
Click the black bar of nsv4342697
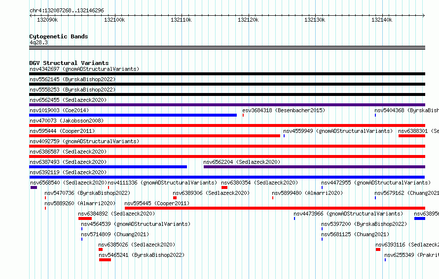click(227, 74)
